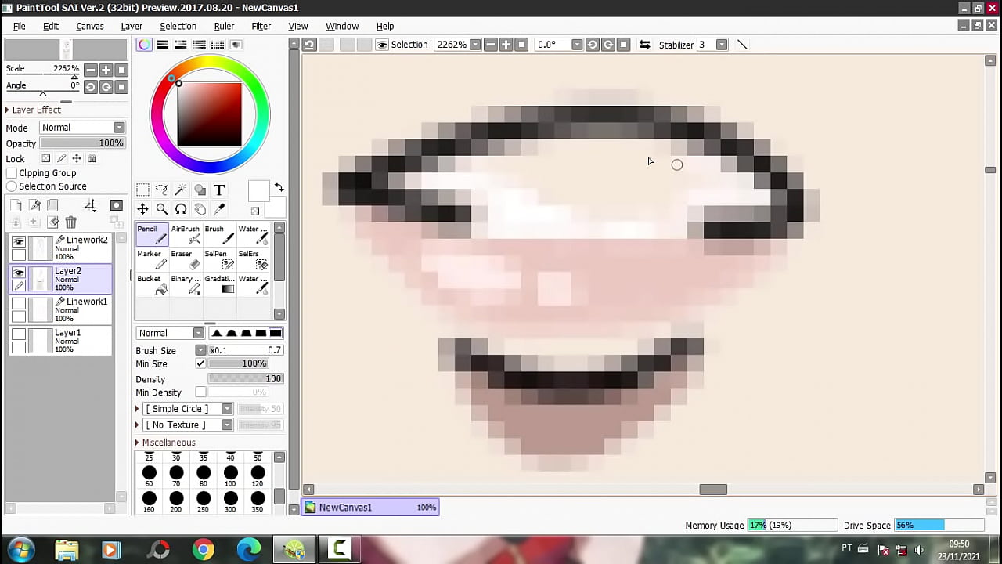Open the zoom percentage dropdown in toolbar

(475, 45)
